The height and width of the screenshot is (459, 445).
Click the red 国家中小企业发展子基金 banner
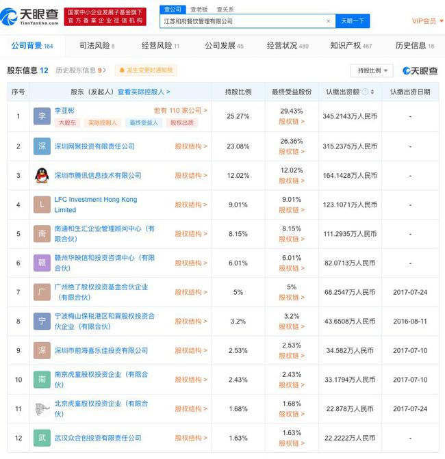point(105,16)
